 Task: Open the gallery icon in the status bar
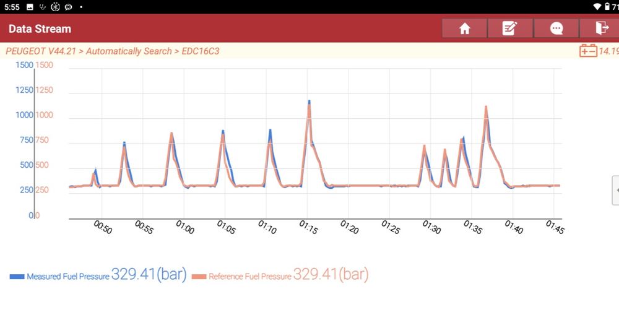click(30, 7)
